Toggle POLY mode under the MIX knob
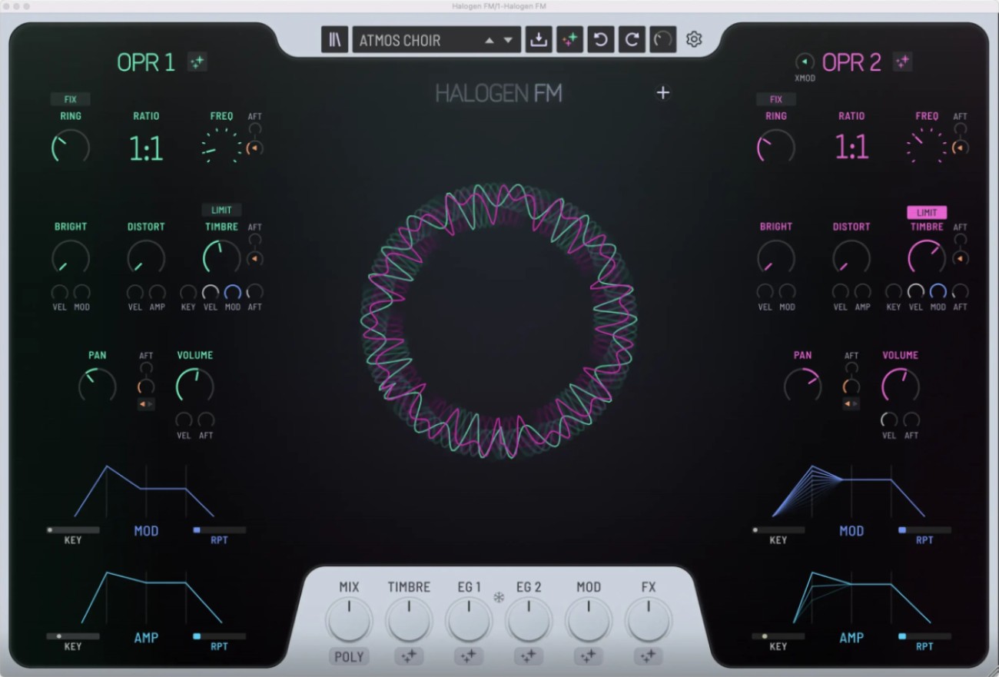999x677 pixels. [348, 657]
